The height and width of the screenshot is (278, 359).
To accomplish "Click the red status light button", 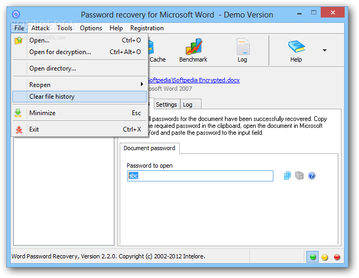I will pos(337,257).
